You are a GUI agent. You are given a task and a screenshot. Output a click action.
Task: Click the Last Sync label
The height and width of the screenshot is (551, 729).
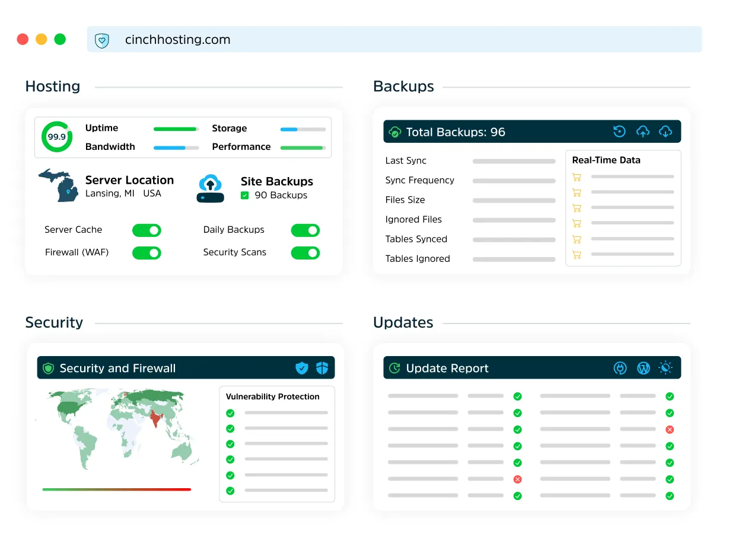pos(406,161)
